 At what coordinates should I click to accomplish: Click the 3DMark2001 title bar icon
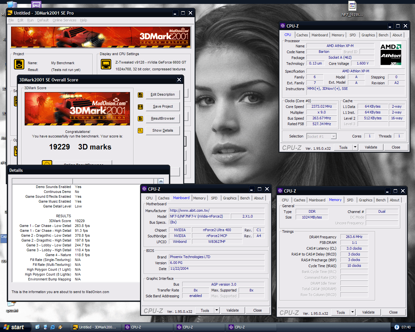coord(10,13)
